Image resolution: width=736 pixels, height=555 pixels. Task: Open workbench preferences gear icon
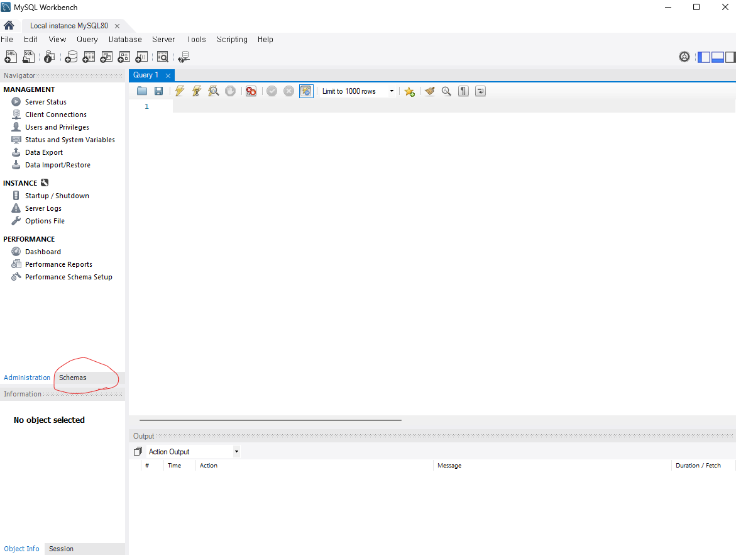(x=684, y=57)
